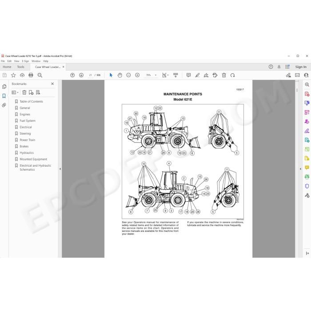The image size is (311, 311).
Task: Click the page number input field
Action: click(x=91, y=75)
